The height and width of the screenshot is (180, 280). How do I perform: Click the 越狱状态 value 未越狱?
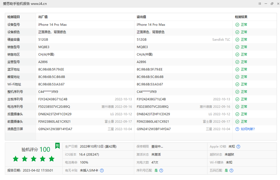(x=229, y=155)
